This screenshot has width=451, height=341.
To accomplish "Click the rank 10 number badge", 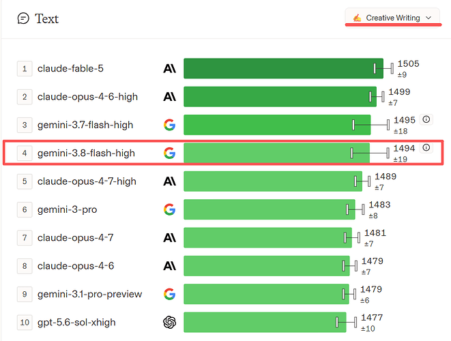I will (x=25, y=323).
